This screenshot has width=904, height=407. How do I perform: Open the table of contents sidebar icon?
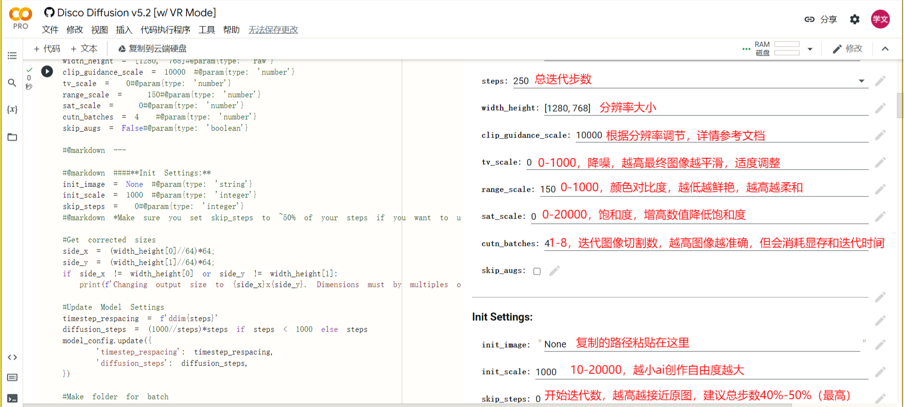pos(12,56)
